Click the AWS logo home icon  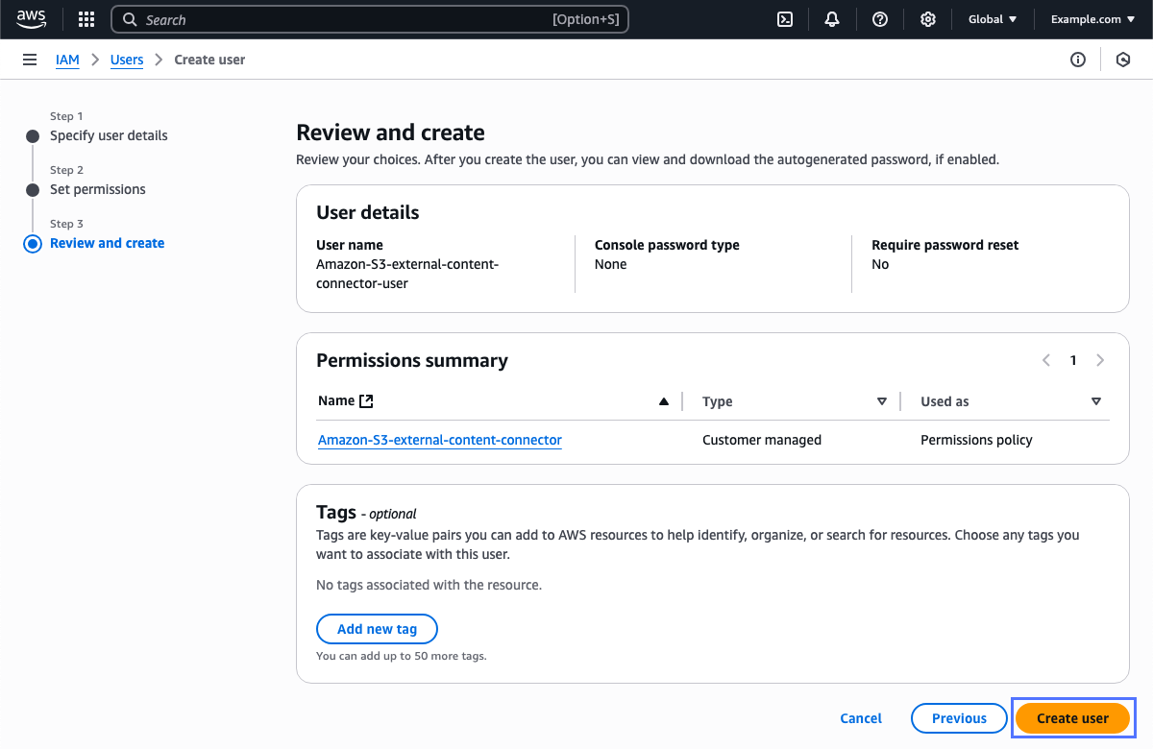point(31,19)
